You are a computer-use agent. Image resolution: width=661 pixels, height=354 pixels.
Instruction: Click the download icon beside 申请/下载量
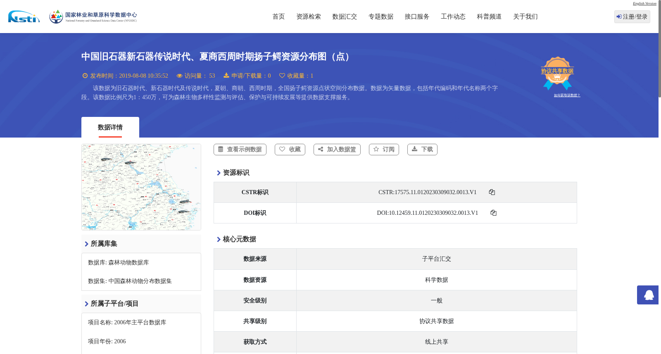point(226,76)
